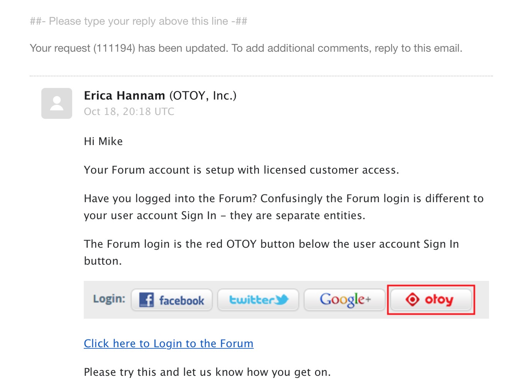Choose the otoy wordmark in highlighted button
The image size is (511, 392).
pos(439,299)
